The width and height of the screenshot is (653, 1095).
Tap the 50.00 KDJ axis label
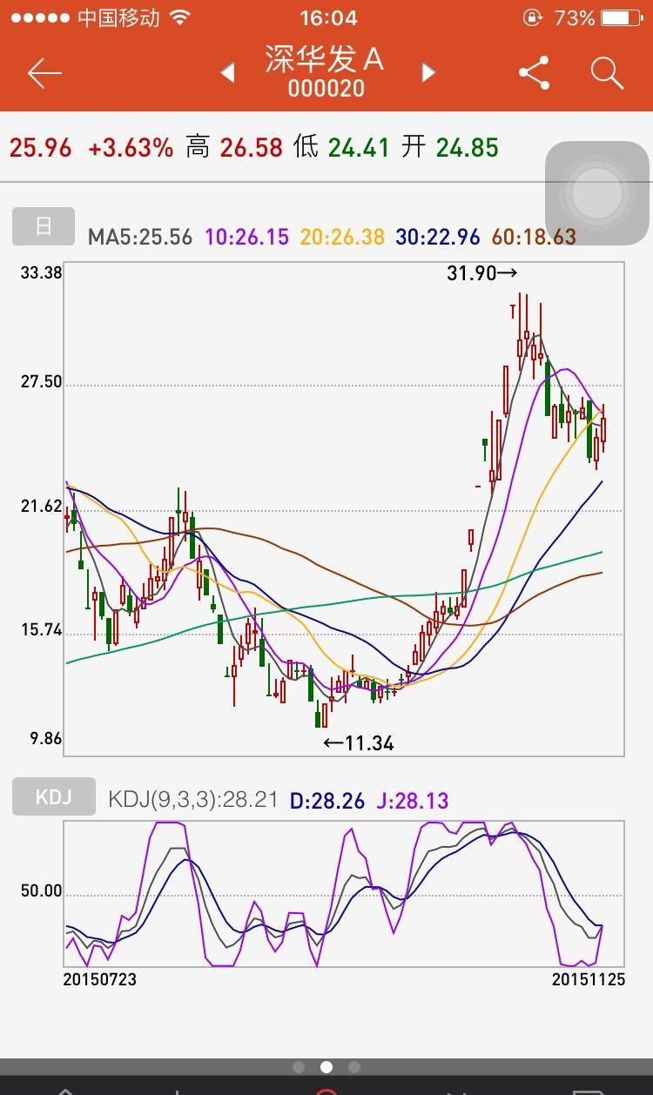click(x=41, y=891)
